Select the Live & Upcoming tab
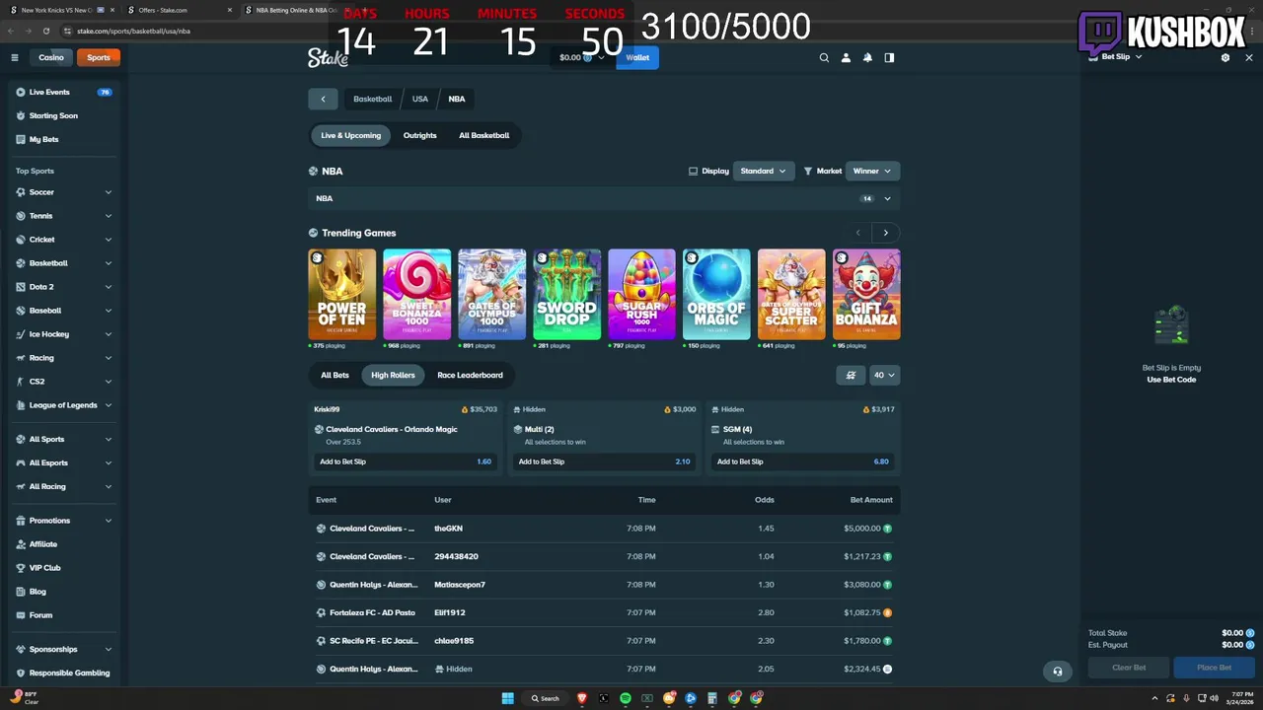The height and width of the screenshot is (710, 1263). pos(350,135)
